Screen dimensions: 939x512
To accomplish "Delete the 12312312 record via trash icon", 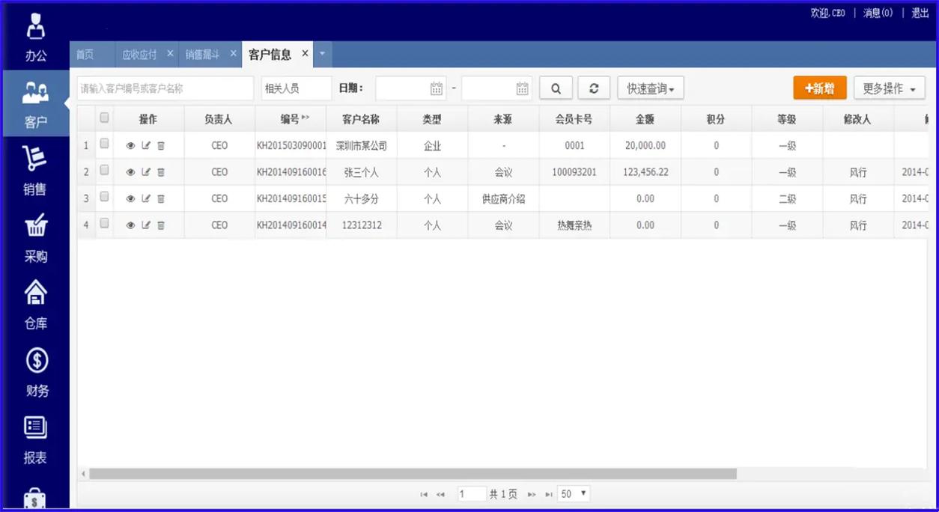I will (161, 225).
